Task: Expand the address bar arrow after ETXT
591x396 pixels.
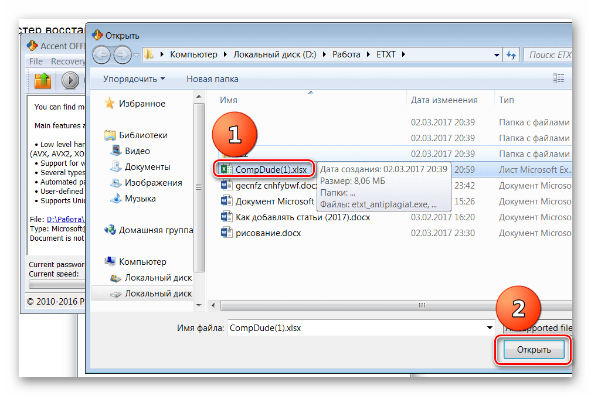Action: click(403, 54)
